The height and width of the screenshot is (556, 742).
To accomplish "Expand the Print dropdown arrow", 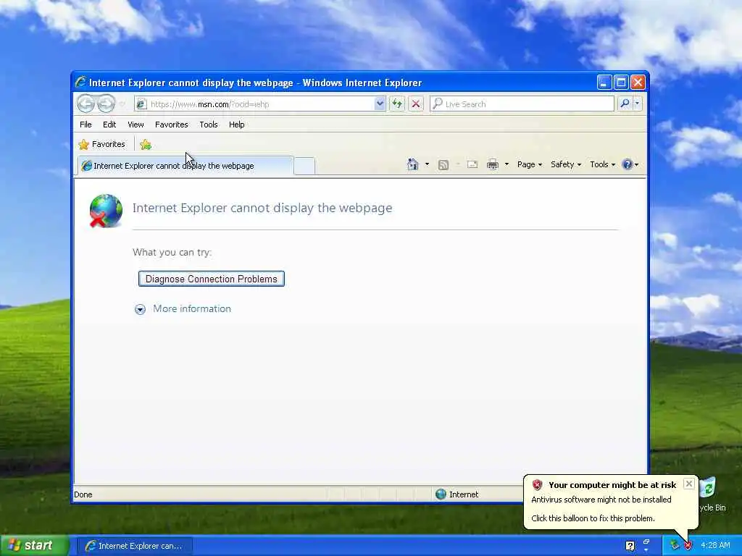I will point(507,164).
